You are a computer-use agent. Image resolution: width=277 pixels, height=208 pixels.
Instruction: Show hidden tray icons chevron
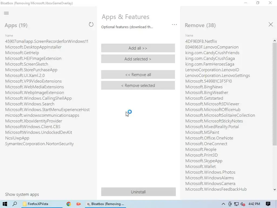click(x=223, y=204)
